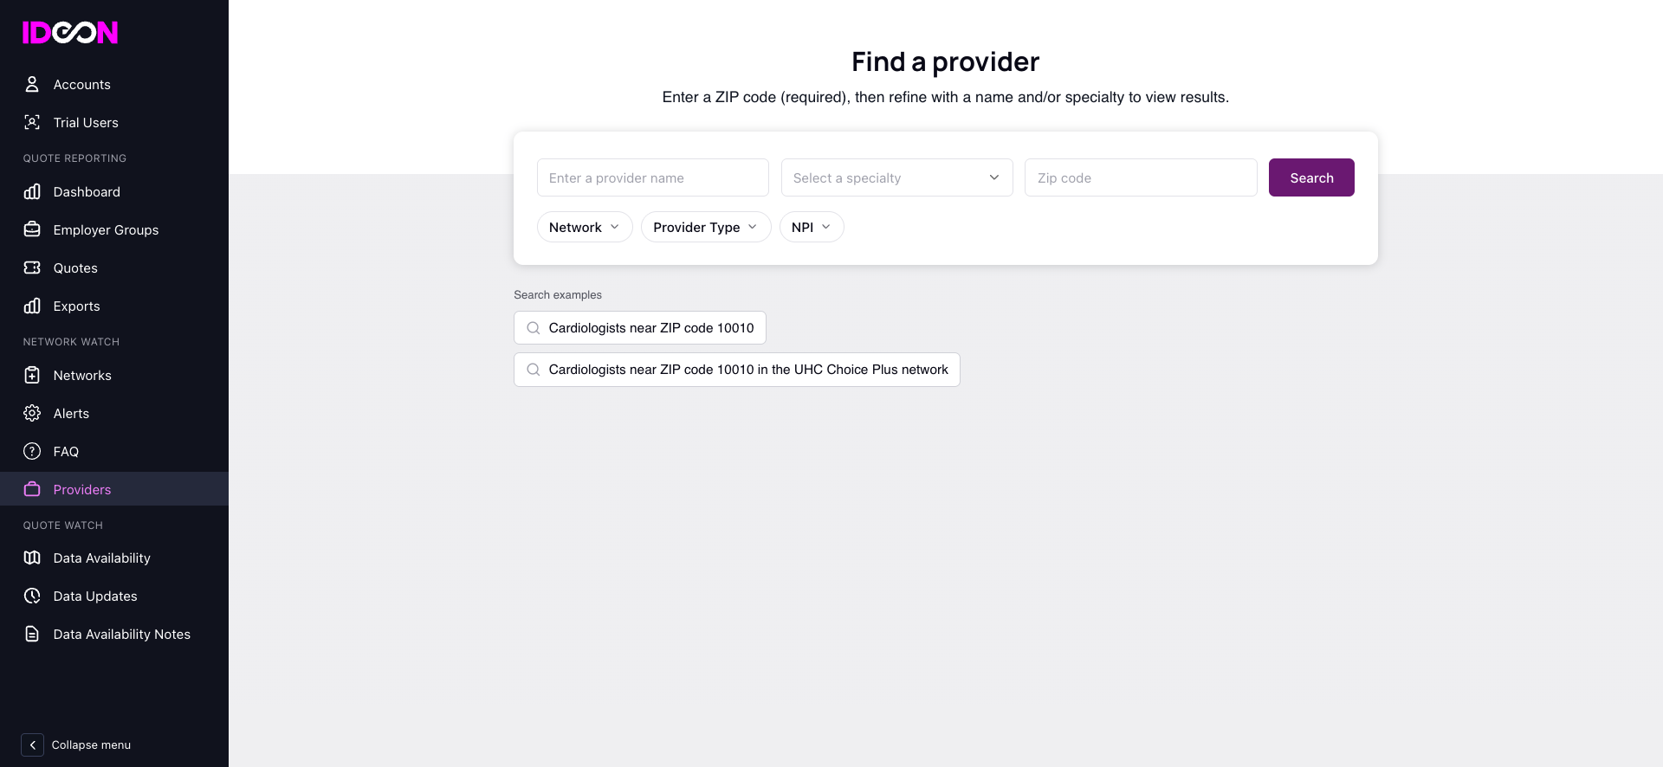The image size is (1663, 767).
Task: Open the Dashboard chart icon
Action: (x=32, y=191)
